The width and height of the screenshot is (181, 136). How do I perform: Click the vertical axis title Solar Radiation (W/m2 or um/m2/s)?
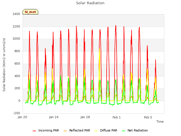(x=4, y=65)
